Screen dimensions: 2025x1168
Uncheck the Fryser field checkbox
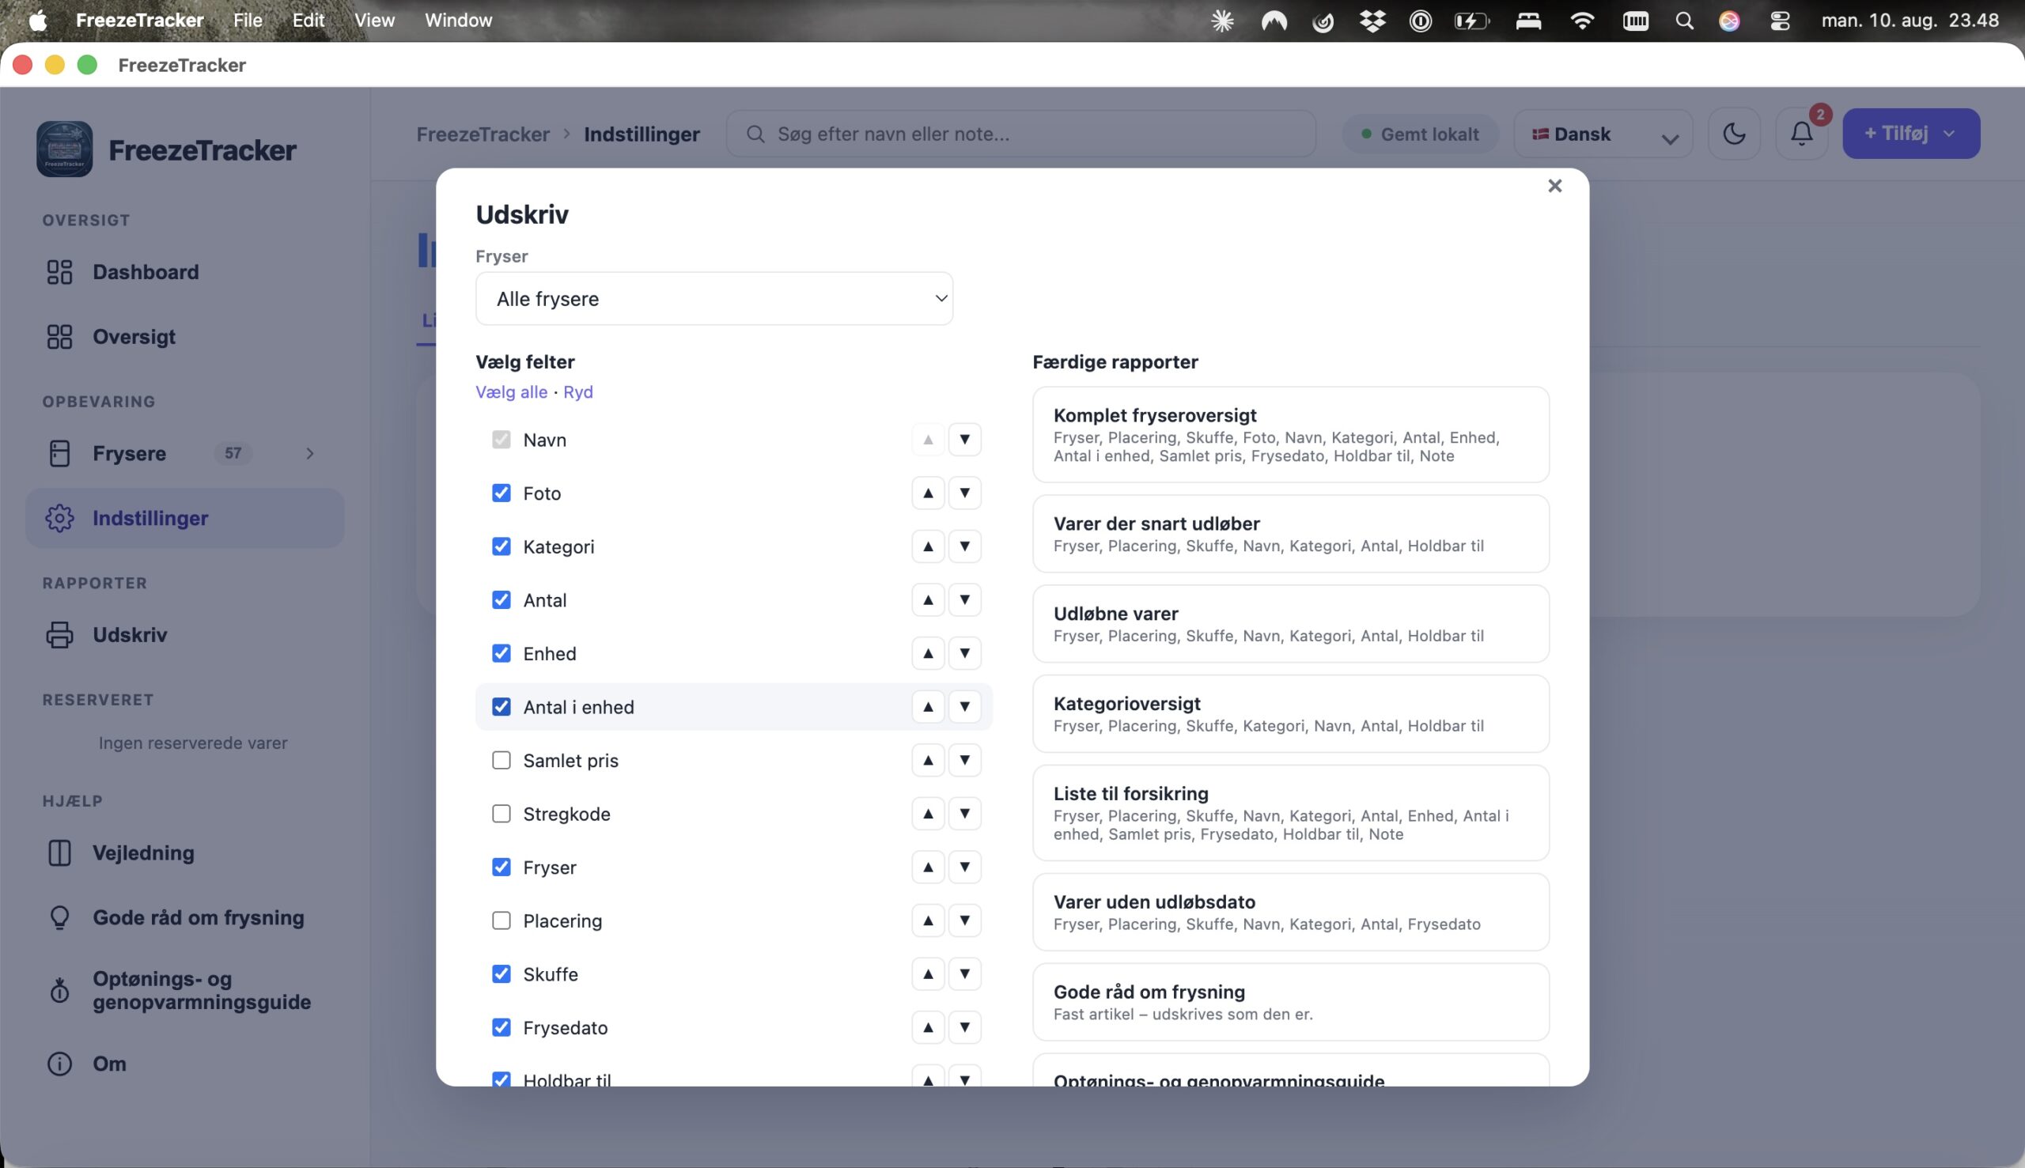coord(501,867)
